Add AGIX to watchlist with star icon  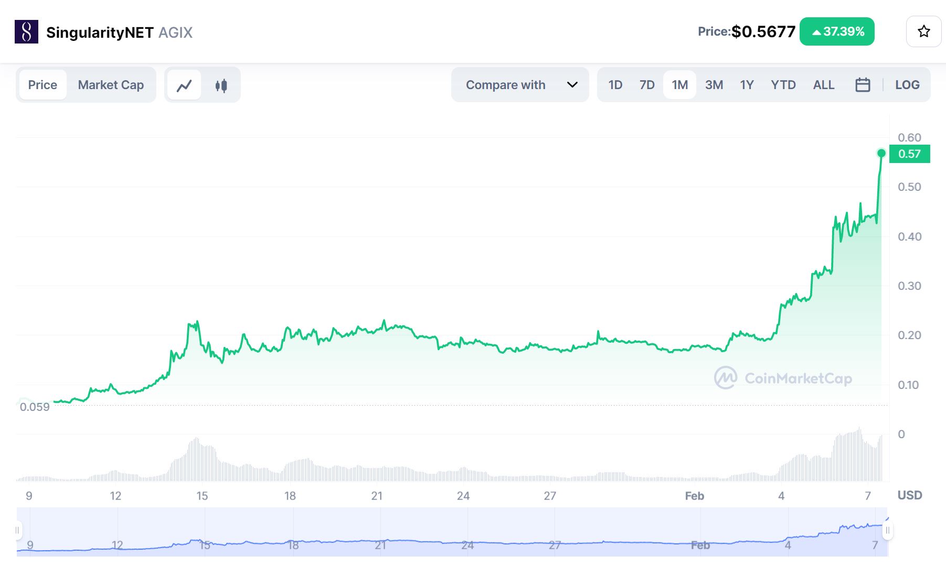(x=923, y=32)
